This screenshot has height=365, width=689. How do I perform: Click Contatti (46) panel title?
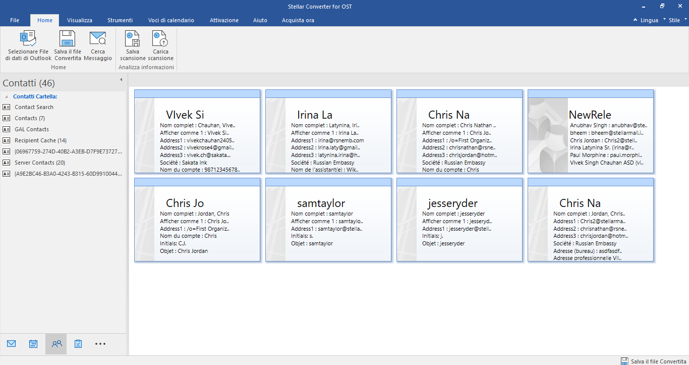(29, 83)
